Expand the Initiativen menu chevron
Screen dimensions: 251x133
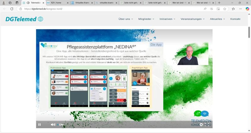[x=174, y=19]
